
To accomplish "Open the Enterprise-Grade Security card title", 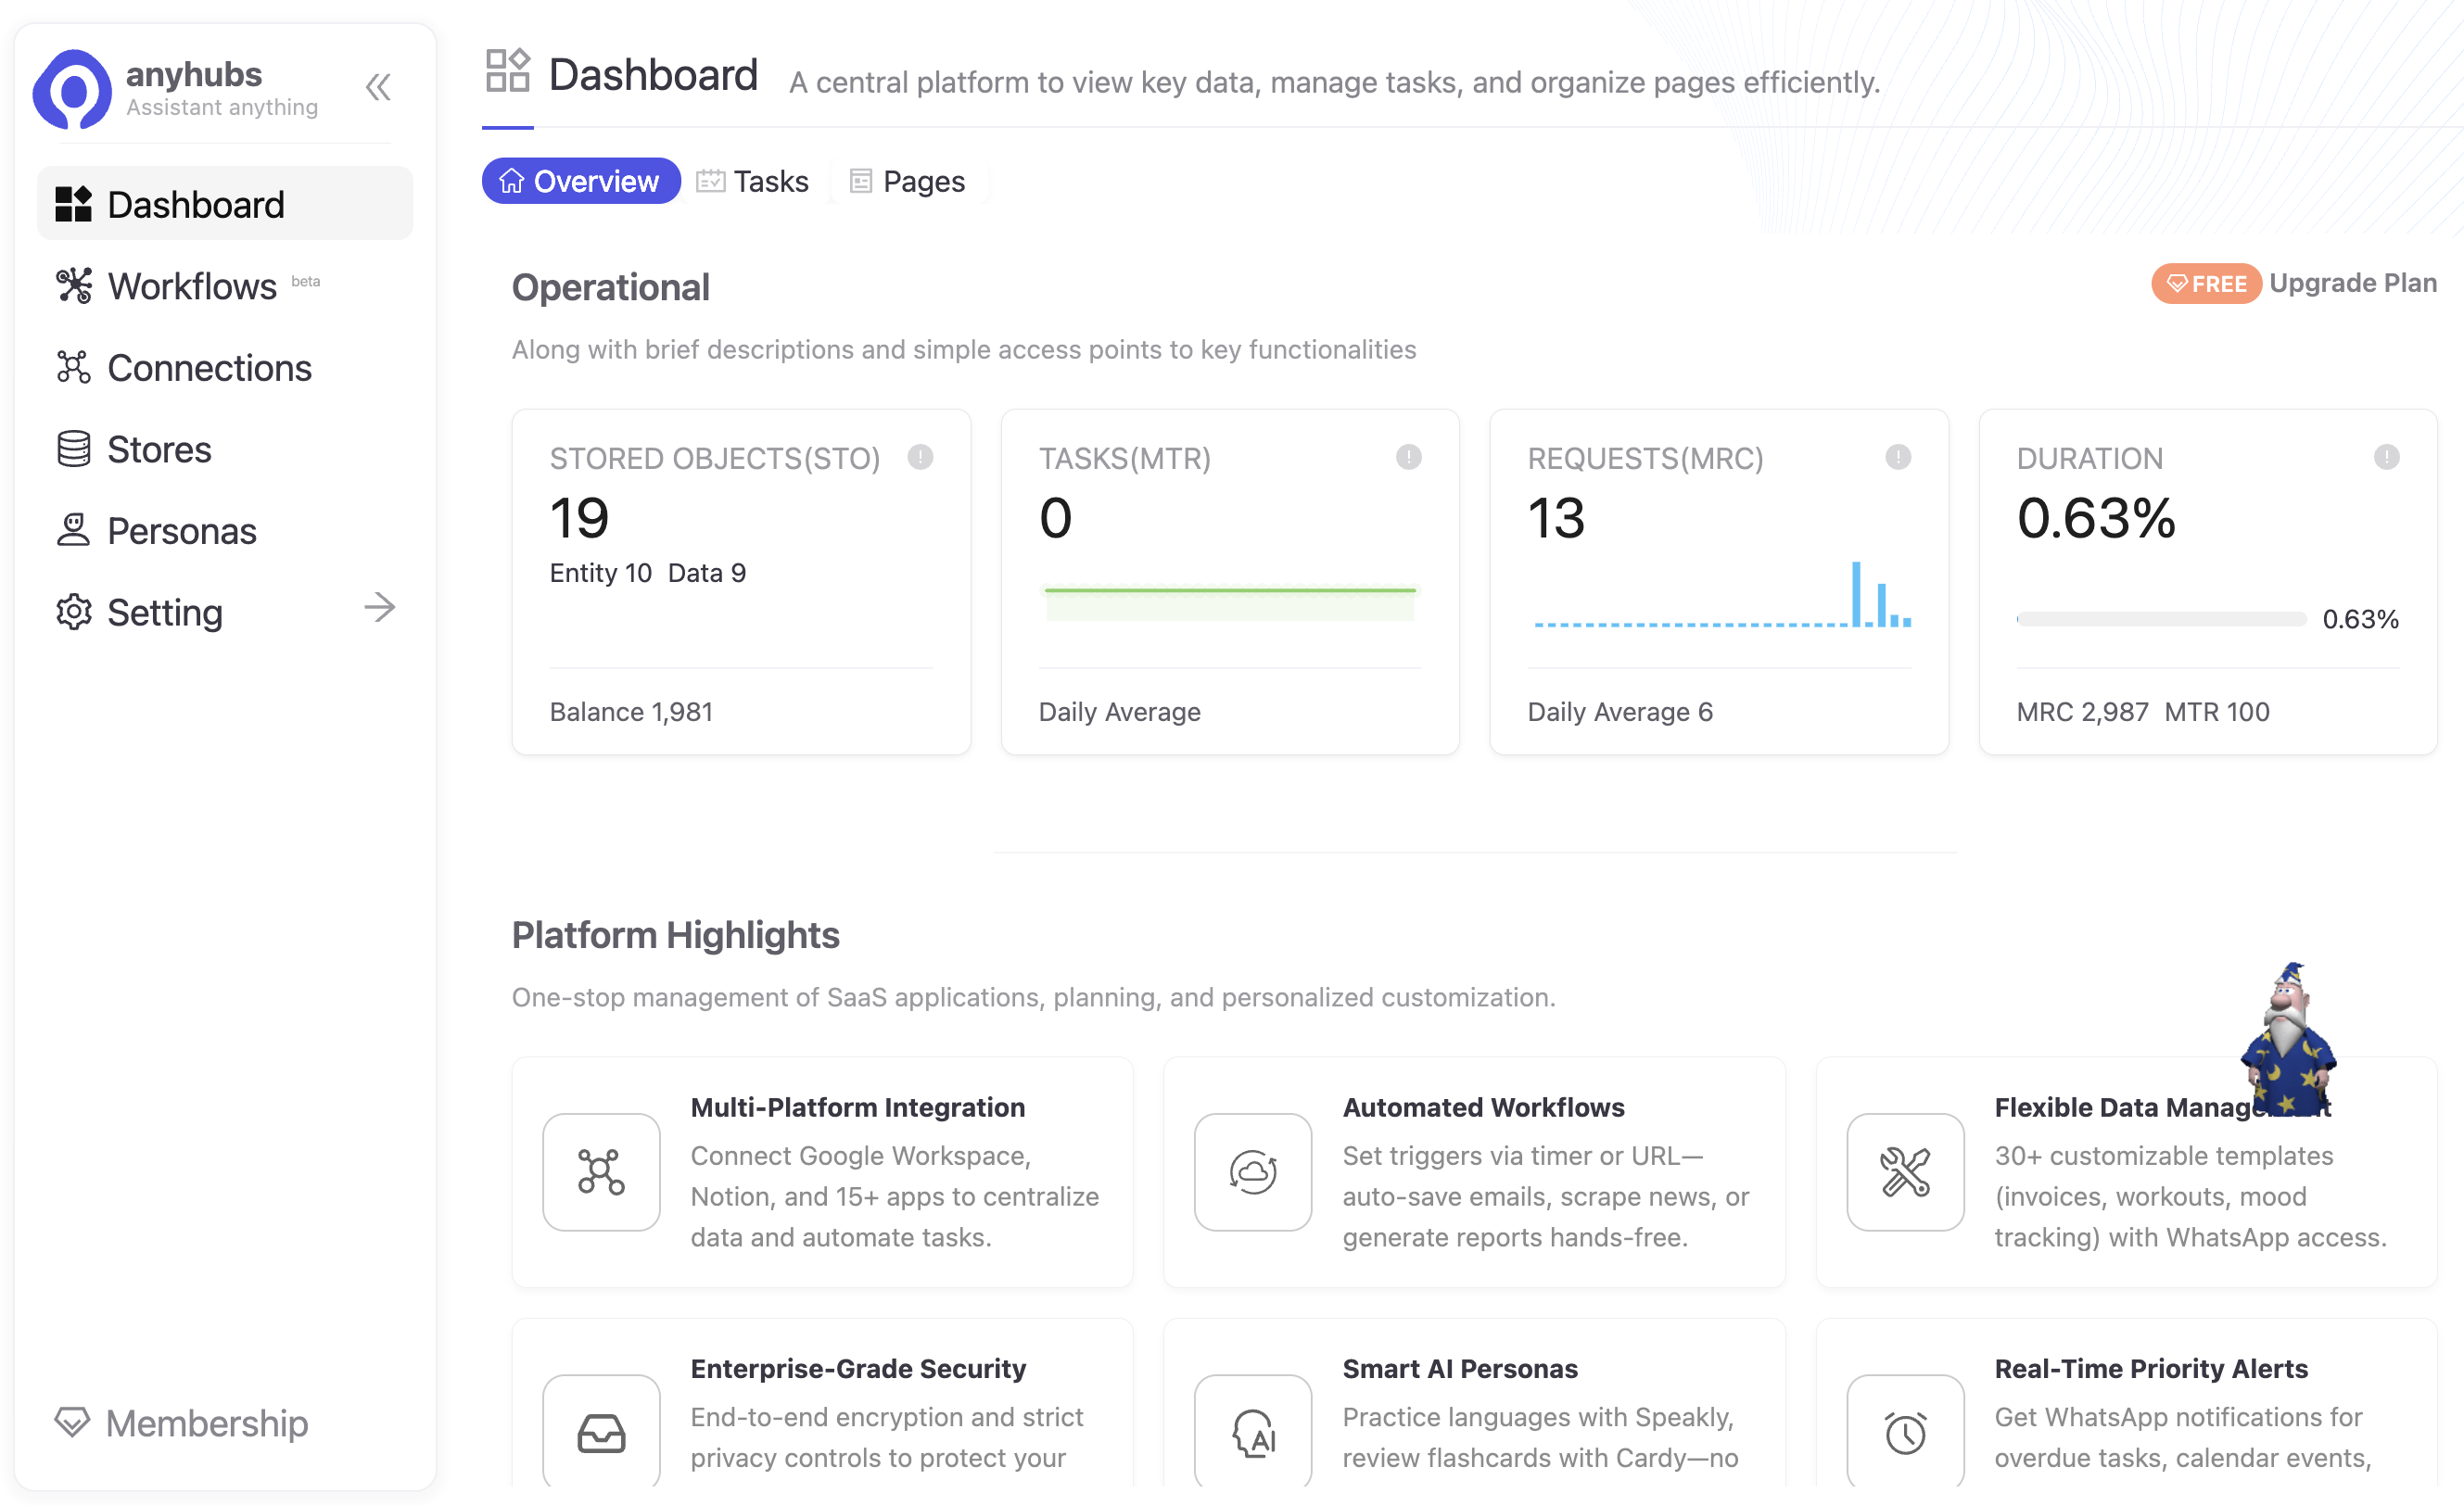I will (x=858, y=1369).
